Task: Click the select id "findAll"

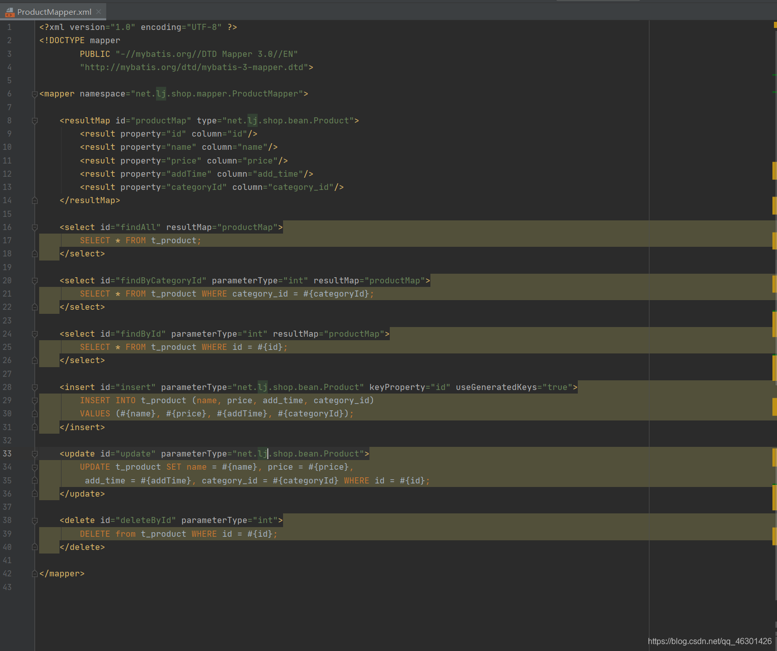Action: (138, 227)
